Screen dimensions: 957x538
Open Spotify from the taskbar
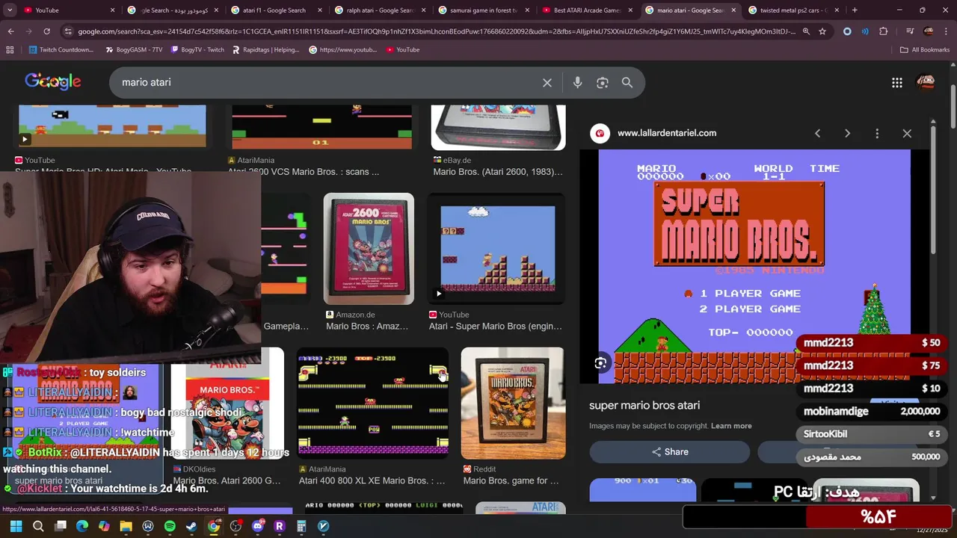(170, 526)
